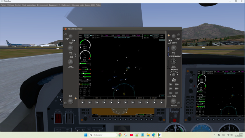The width and height of the screenshot is (245, 138).
Task: Toggle the NAV frequency swap button
Action: (73, 41)
